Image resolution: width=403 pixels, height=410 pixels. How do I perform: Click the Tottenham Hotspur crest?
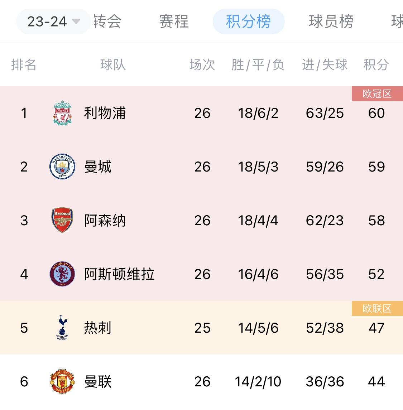[62, 328]
